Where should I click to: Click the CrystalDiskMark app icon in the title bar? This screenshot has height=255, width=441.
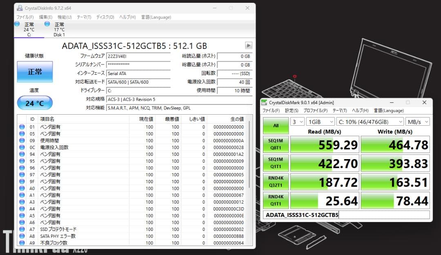(x=264, y=102)
